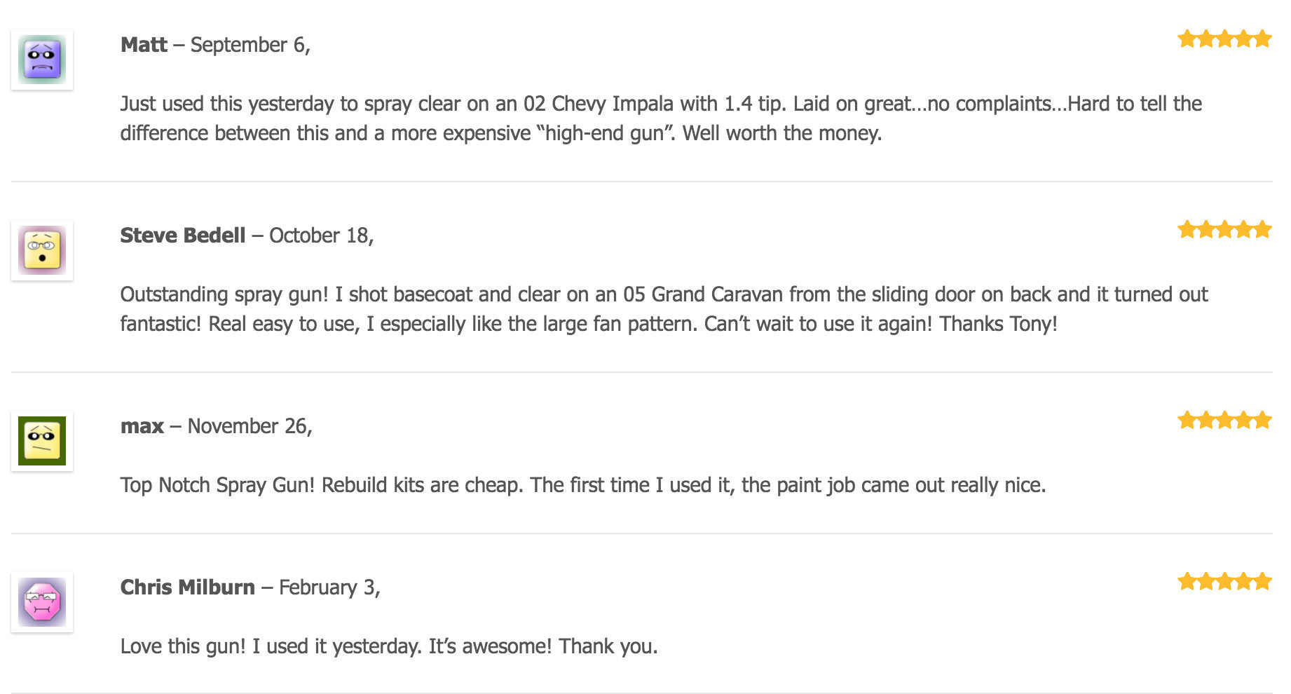Viewport: 1291px width, 694px height.
Task: Click the star rating on max's review
Action: (1224, 420)
